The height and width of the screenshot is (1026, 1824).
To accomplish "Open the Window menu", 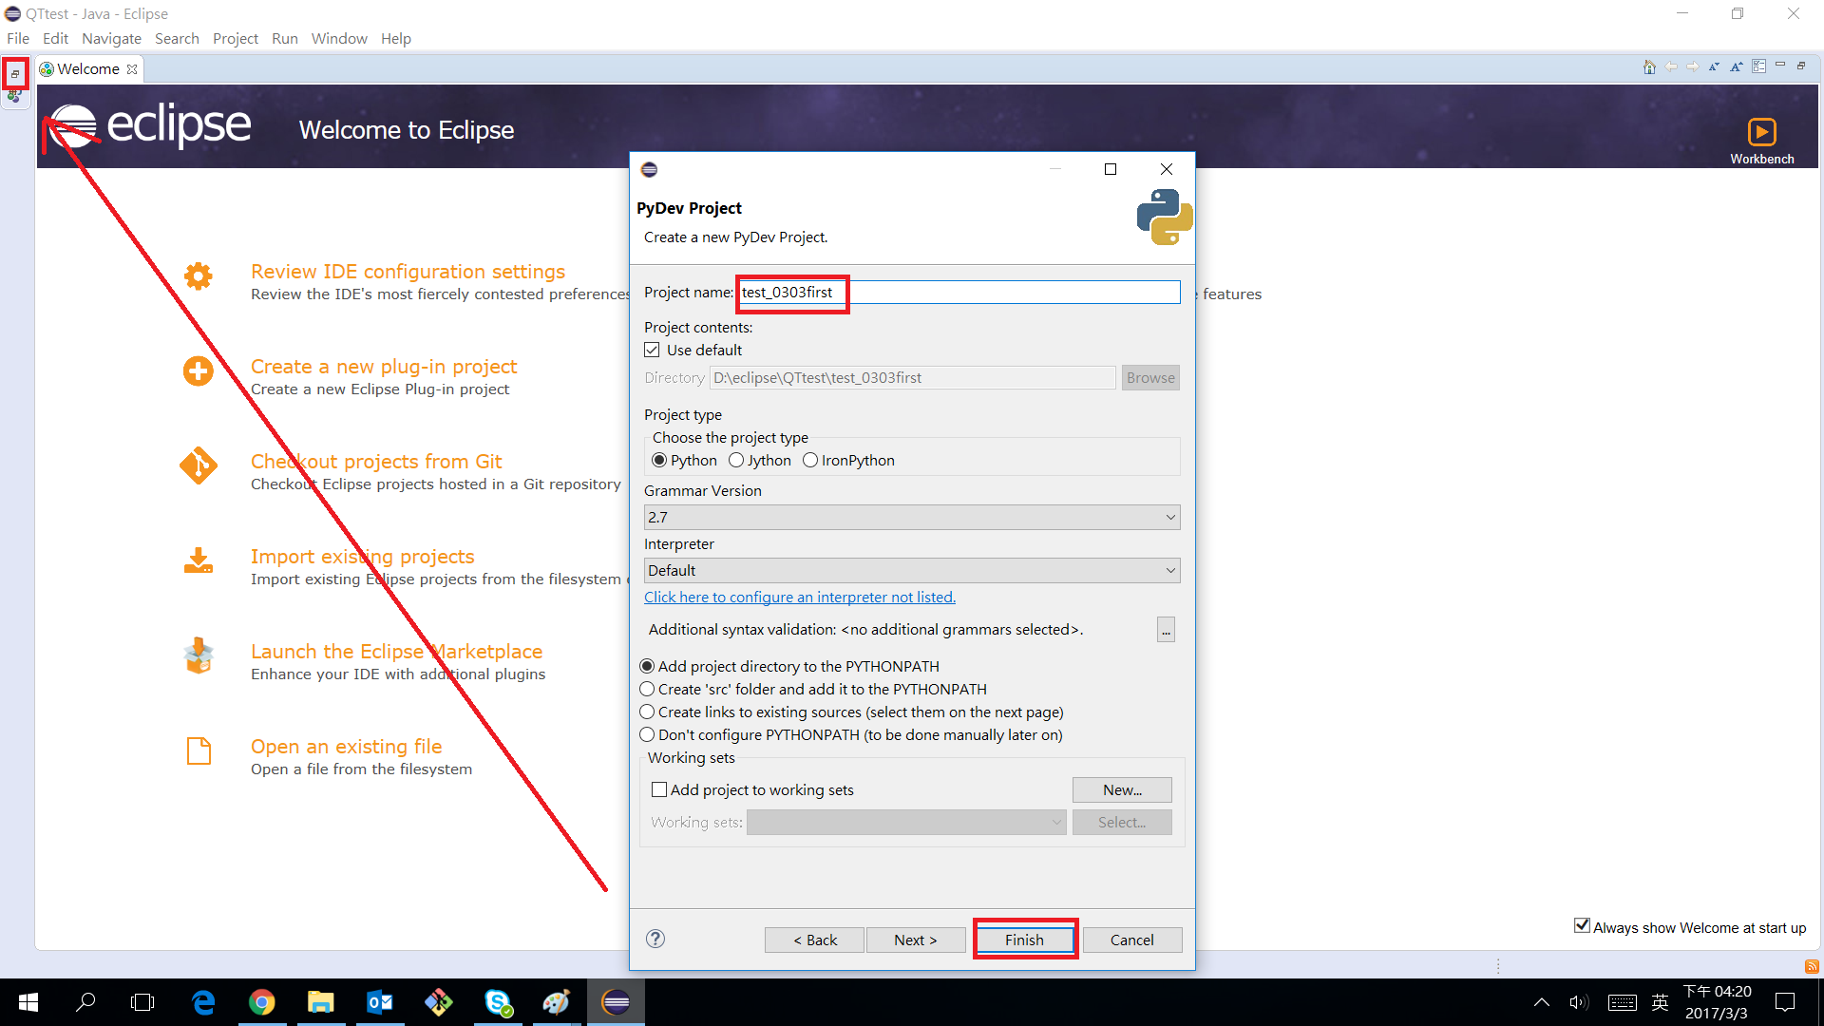I will (339, 38).
